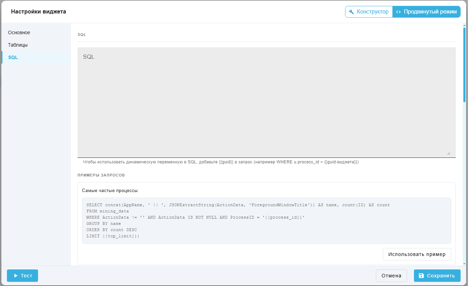The image size is (471, 286).
Task: Select the Продвинутый режим mode label
Action: (x=430, y=12)
